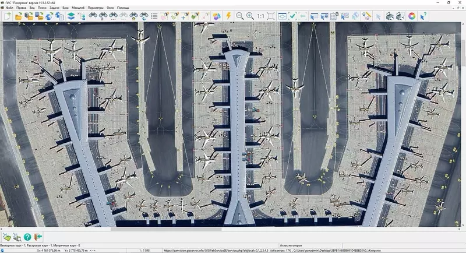Click the new map document icon
This screenshot has height=253, width=466.
pos(7,16)
